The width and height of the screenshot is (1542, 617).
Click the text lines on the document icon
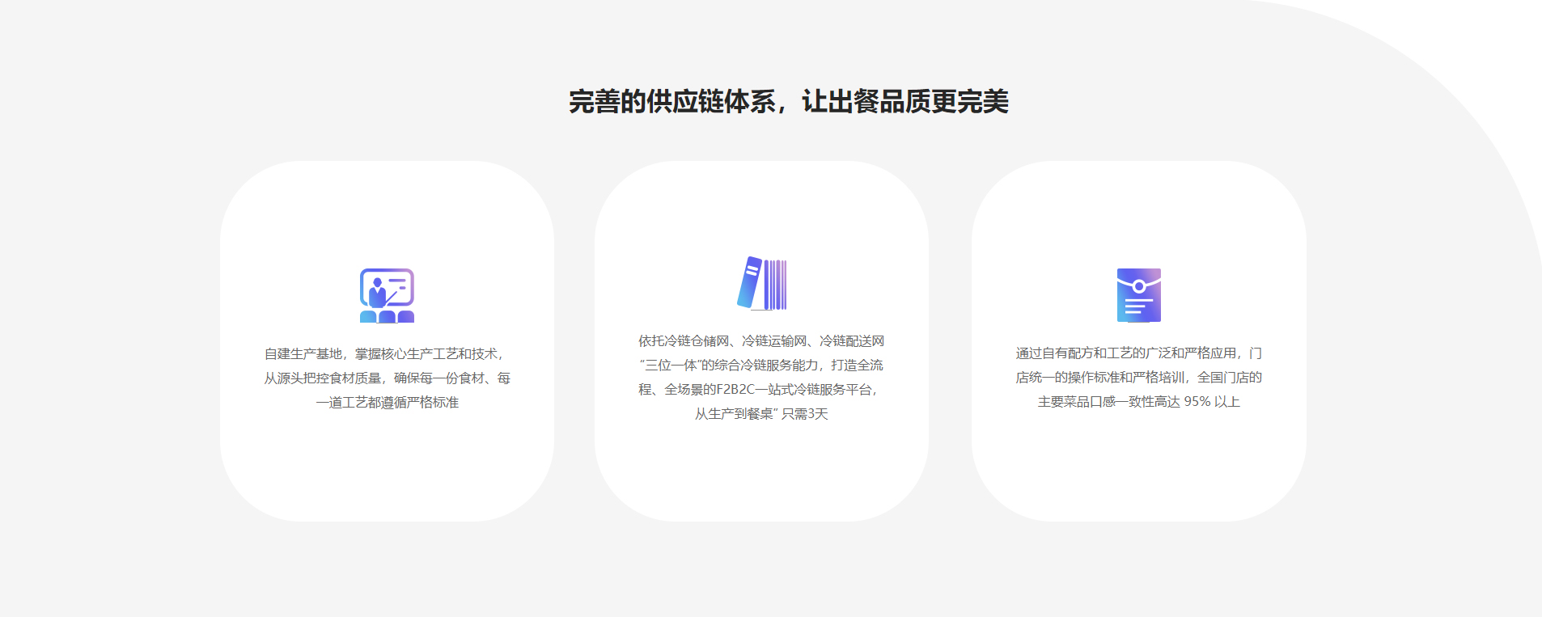1137,306
